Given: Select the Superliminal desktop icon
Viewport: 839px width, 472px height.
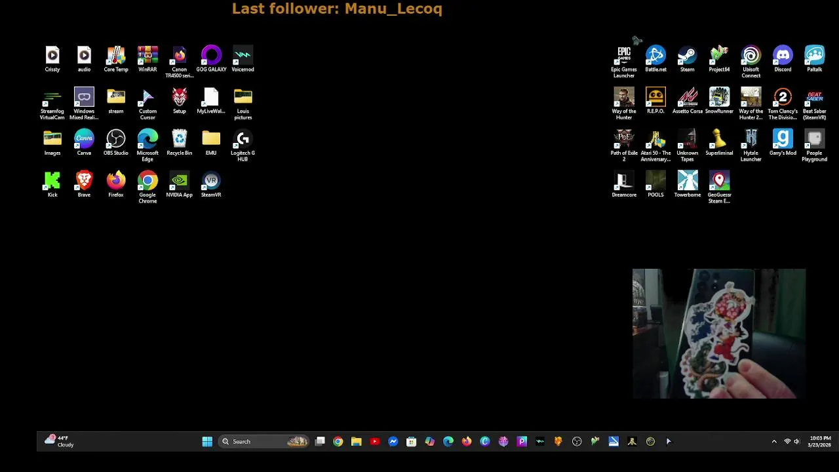Looking at the screenshot, I should point(719,143).
